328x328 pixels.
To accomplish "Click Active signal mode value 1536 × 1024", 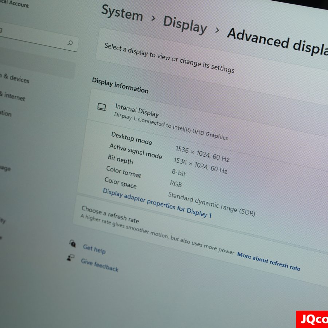I will click(191, 163).
